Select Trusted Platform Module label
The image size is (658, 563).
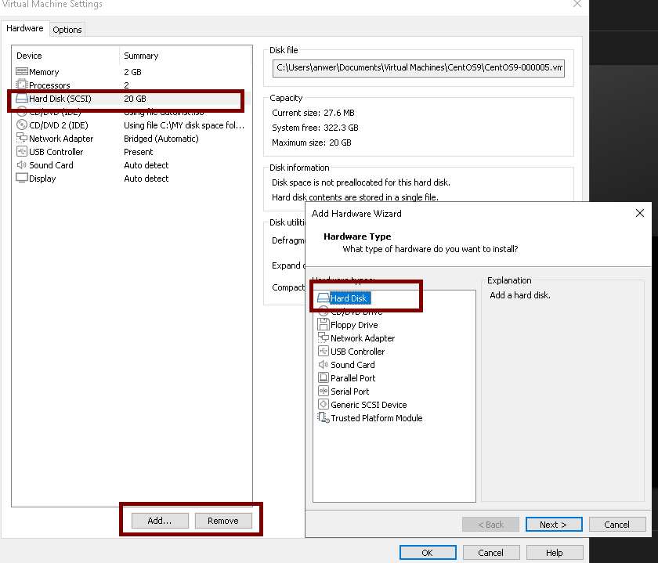[377, 418]
